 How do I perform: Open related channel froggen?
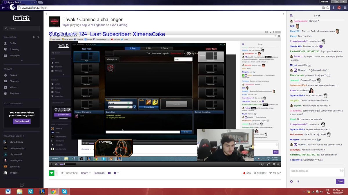[x=14, y=173]
